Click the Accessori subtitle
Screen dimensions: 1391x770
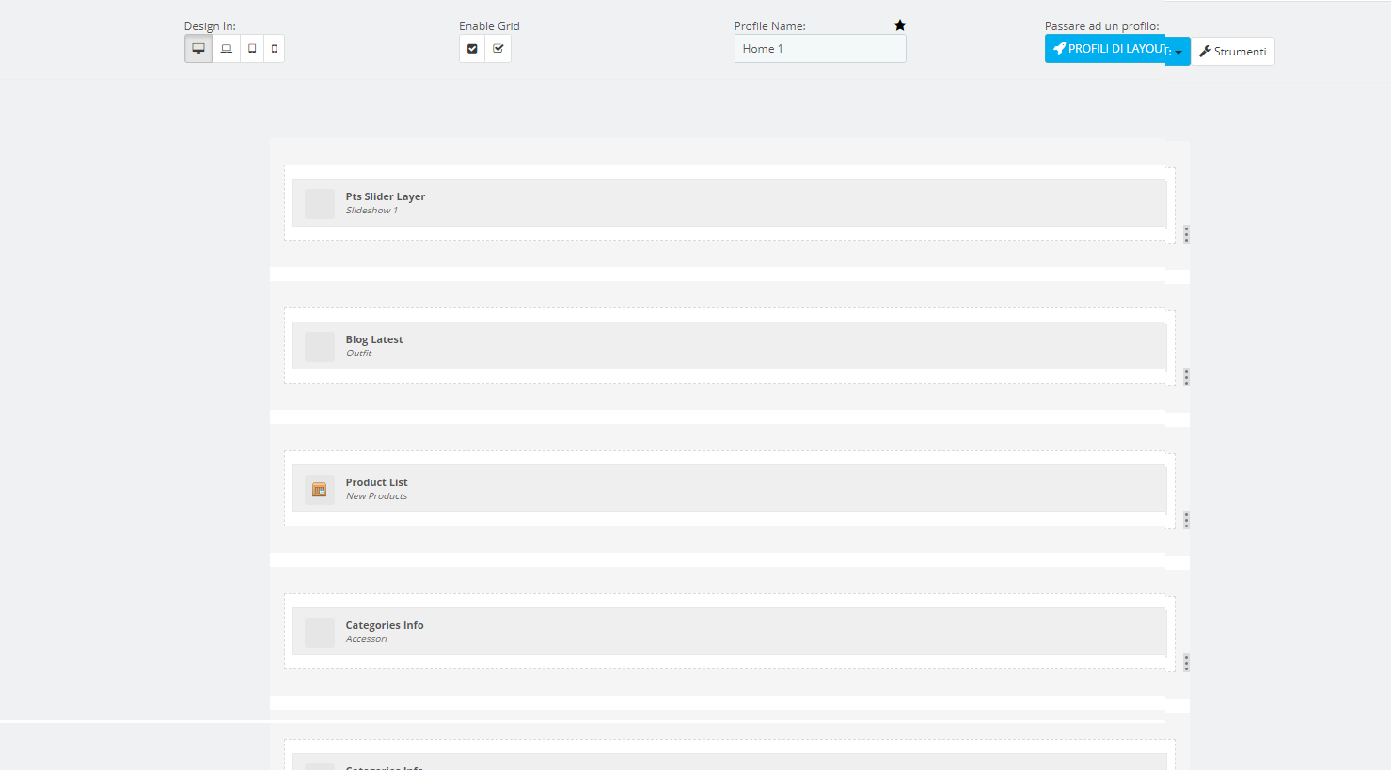tap(367, 639)
